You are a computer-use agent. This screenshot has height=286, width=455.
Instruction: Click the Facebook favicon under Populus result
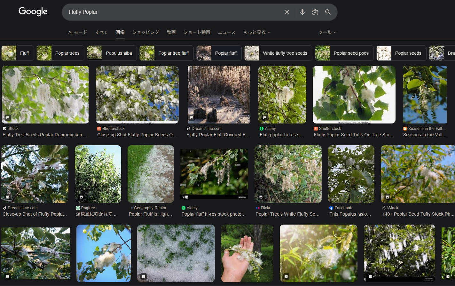click(331, 208)
